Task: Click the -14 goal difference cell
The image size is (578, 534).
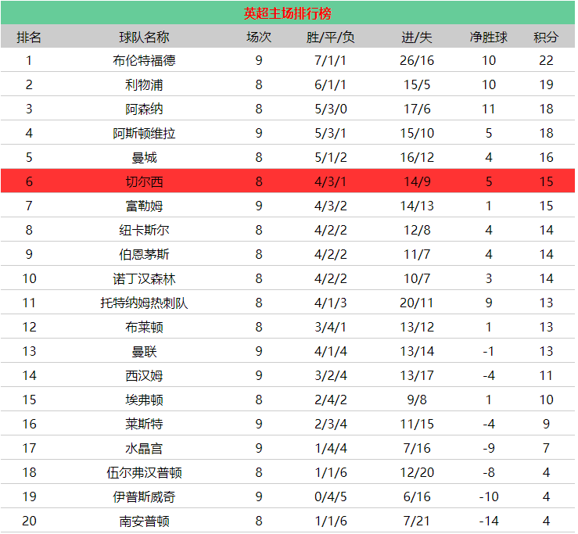Action: point(489,521)
